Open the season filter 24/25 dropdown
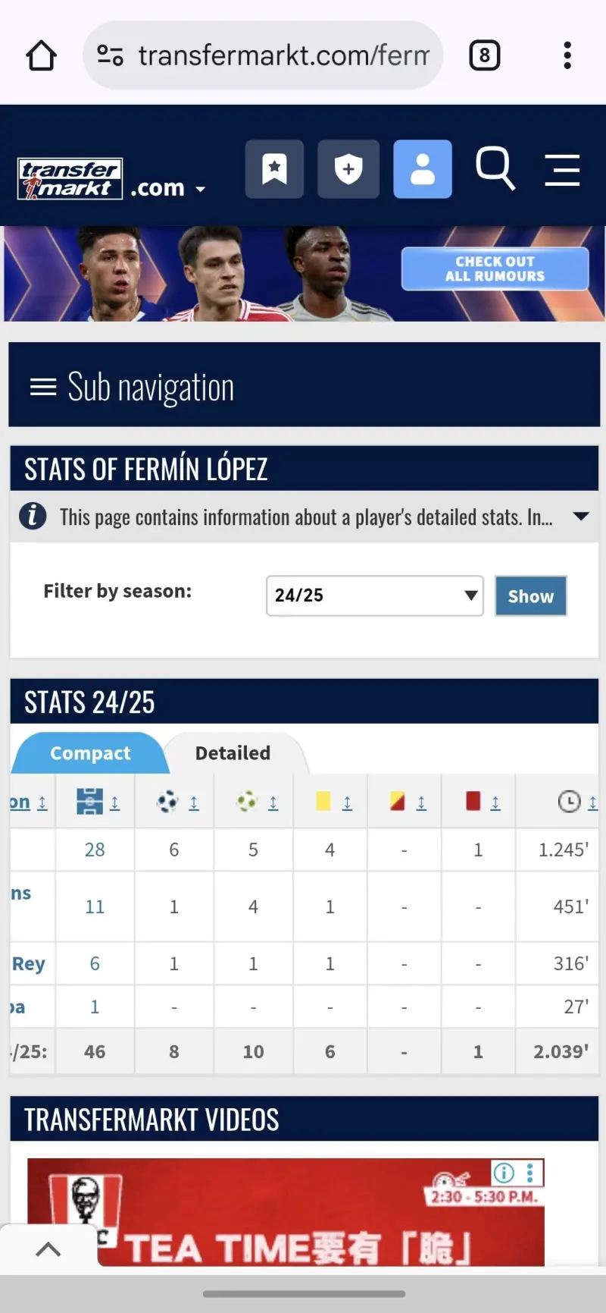606x1313 pixels. click(374, 595)
